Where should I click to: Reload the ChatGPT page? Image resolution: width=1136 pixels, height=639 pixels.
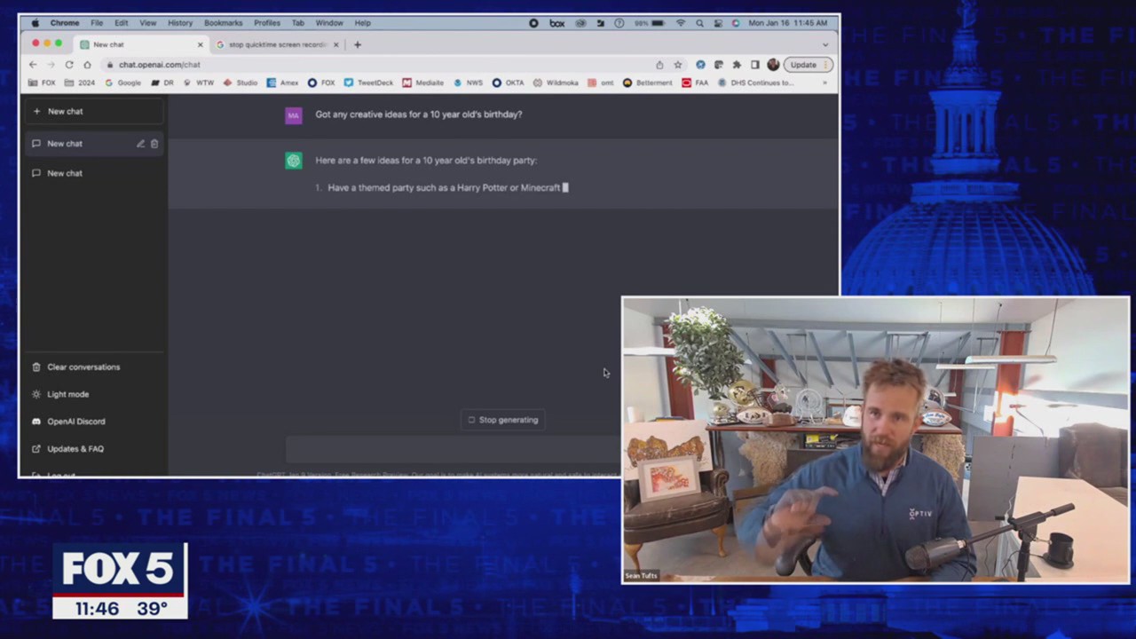pos(69,65)
